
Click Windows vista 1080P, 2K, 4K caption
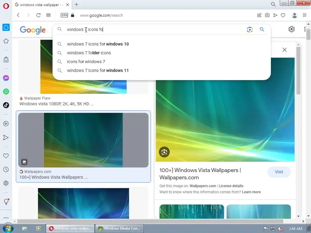[x=56, y=104]
